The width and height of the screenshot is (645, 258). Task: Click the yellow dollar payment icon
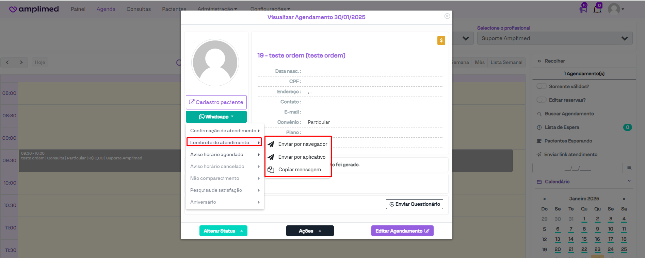coord(441,40)
